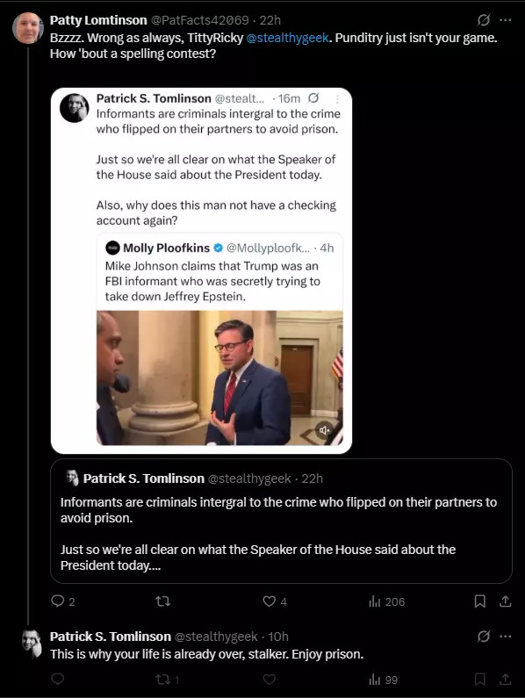
Task: Share Patty Lomtinson's post via upload icon
Action: pyautogui.click(x=505, y=601)
